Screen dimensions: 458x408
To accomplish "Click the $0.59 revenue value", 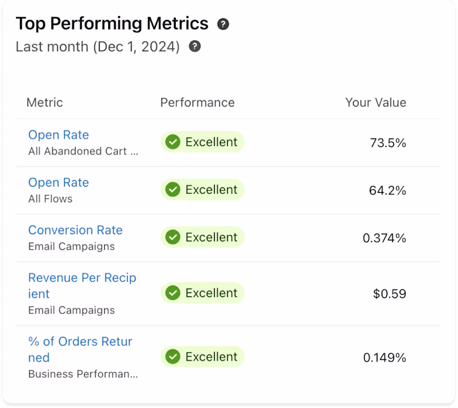I will (389, 294).
